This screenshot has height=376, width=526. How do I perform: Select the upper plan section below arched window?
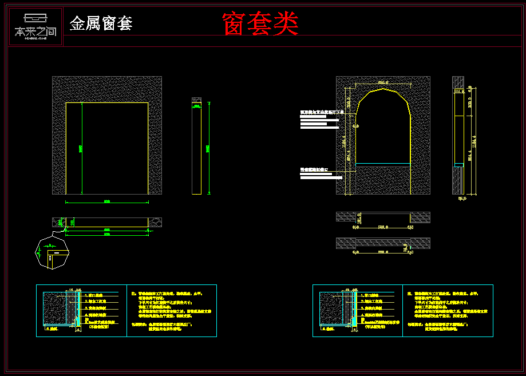coord(382,217)
